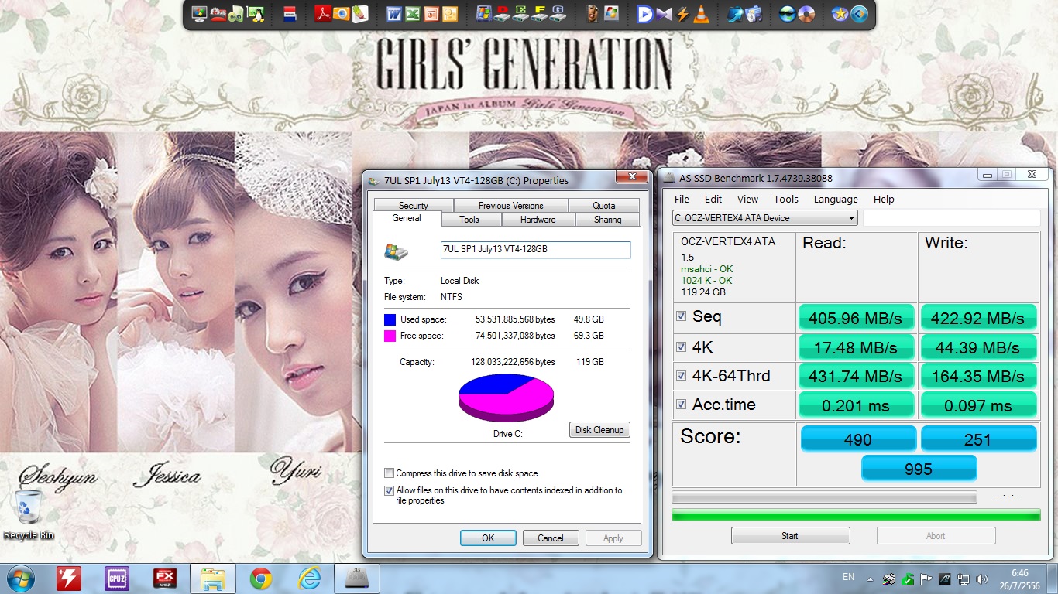The height and width of the screenshot is (594, 1058).
Task: Switch to the Security tab
Action: click(x=414, y=206)
